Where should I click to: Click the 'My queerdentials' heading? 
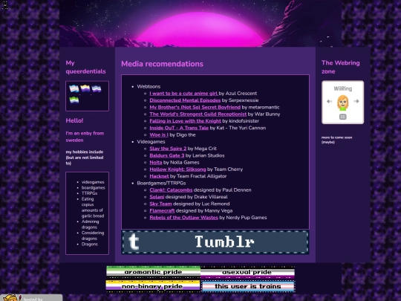point(85,67)
